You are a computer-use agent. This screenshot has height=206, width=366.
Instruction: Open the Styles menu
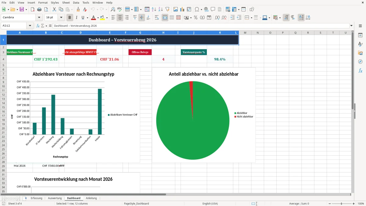55,2
